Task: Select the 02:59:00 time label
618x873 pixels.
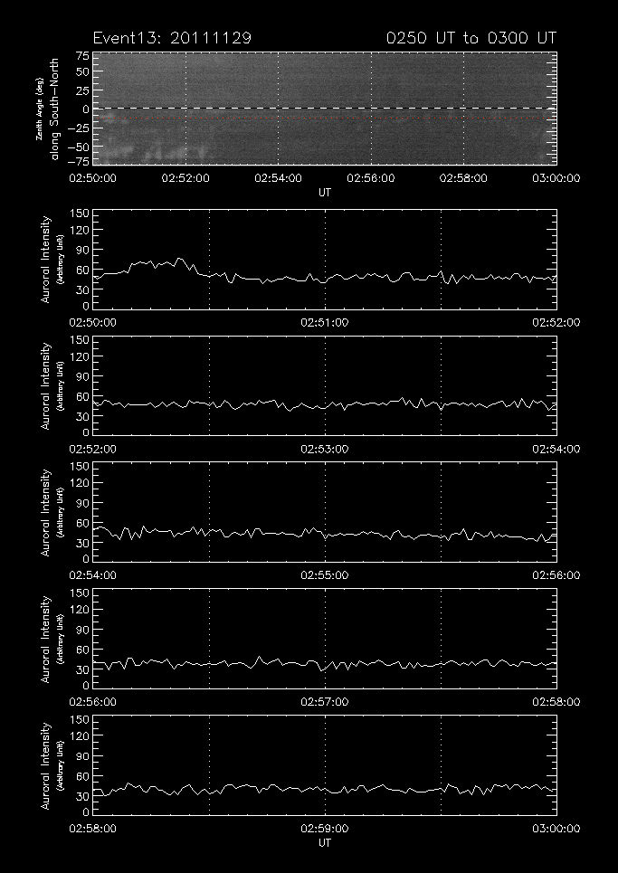Action: pyautogui.click(x=325, y=829)
